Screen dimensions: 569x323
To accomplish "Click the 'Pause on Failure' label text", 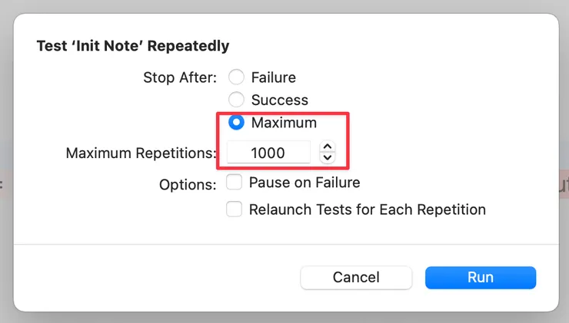I will point(304,183).
